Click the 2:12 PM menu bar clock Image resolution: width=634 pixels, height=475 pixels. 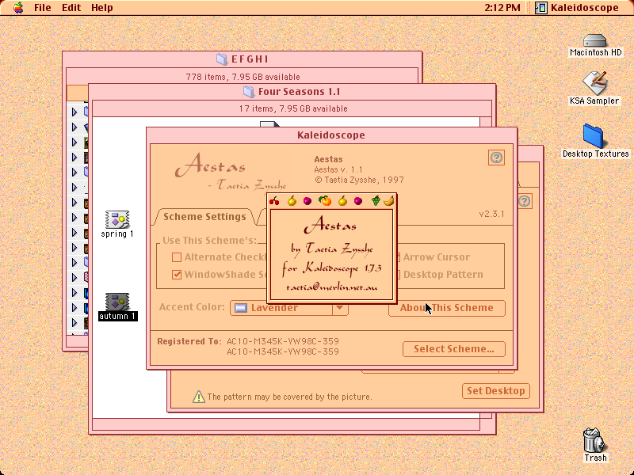502,8
